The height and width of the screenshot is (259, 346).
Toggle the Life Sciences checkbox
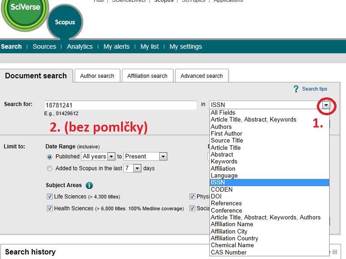[x=50, y=196]
